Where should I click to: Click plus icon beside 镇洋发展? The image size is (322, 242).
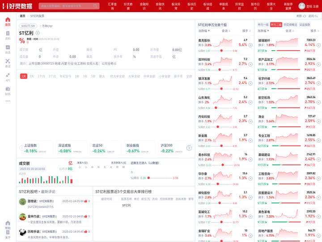pyautogui.click(x=250, y=83)
